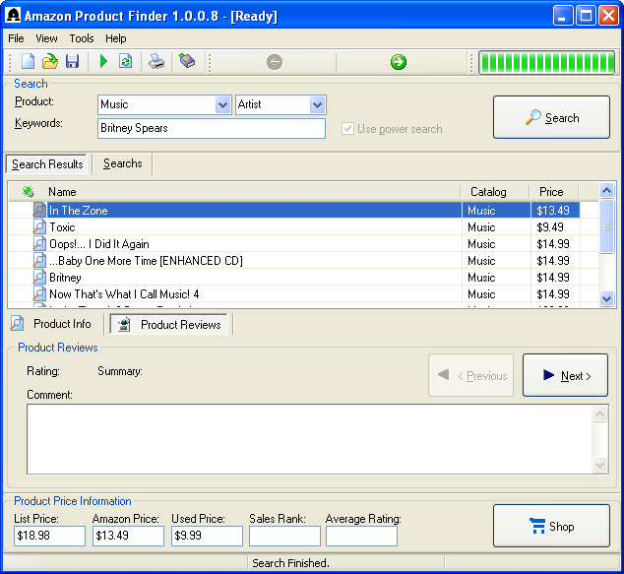Click the Save floppy disk icon
The height and width of the screenshot is (574, 624).
pos(72,62)
